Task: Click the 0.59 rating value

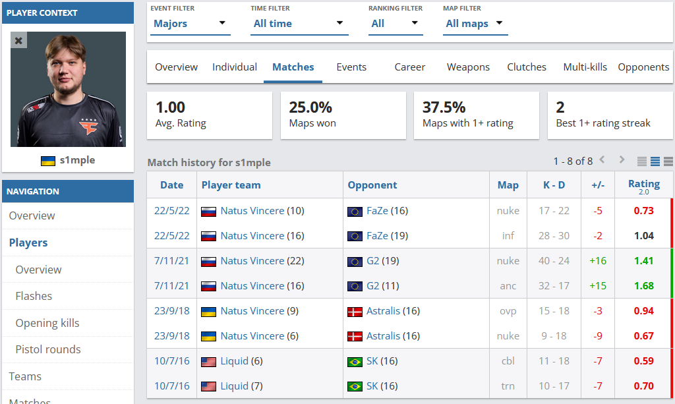Action: tap(643, 361)
